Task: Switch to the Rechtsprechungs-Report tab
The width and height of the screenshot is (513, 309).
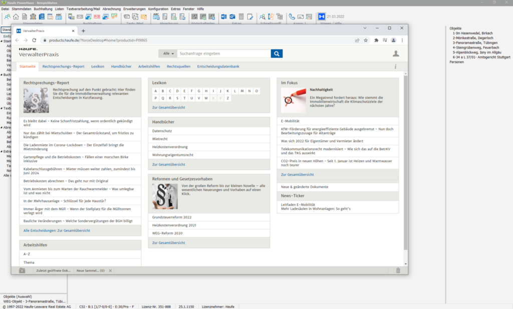Action: [x=63, y=66]
